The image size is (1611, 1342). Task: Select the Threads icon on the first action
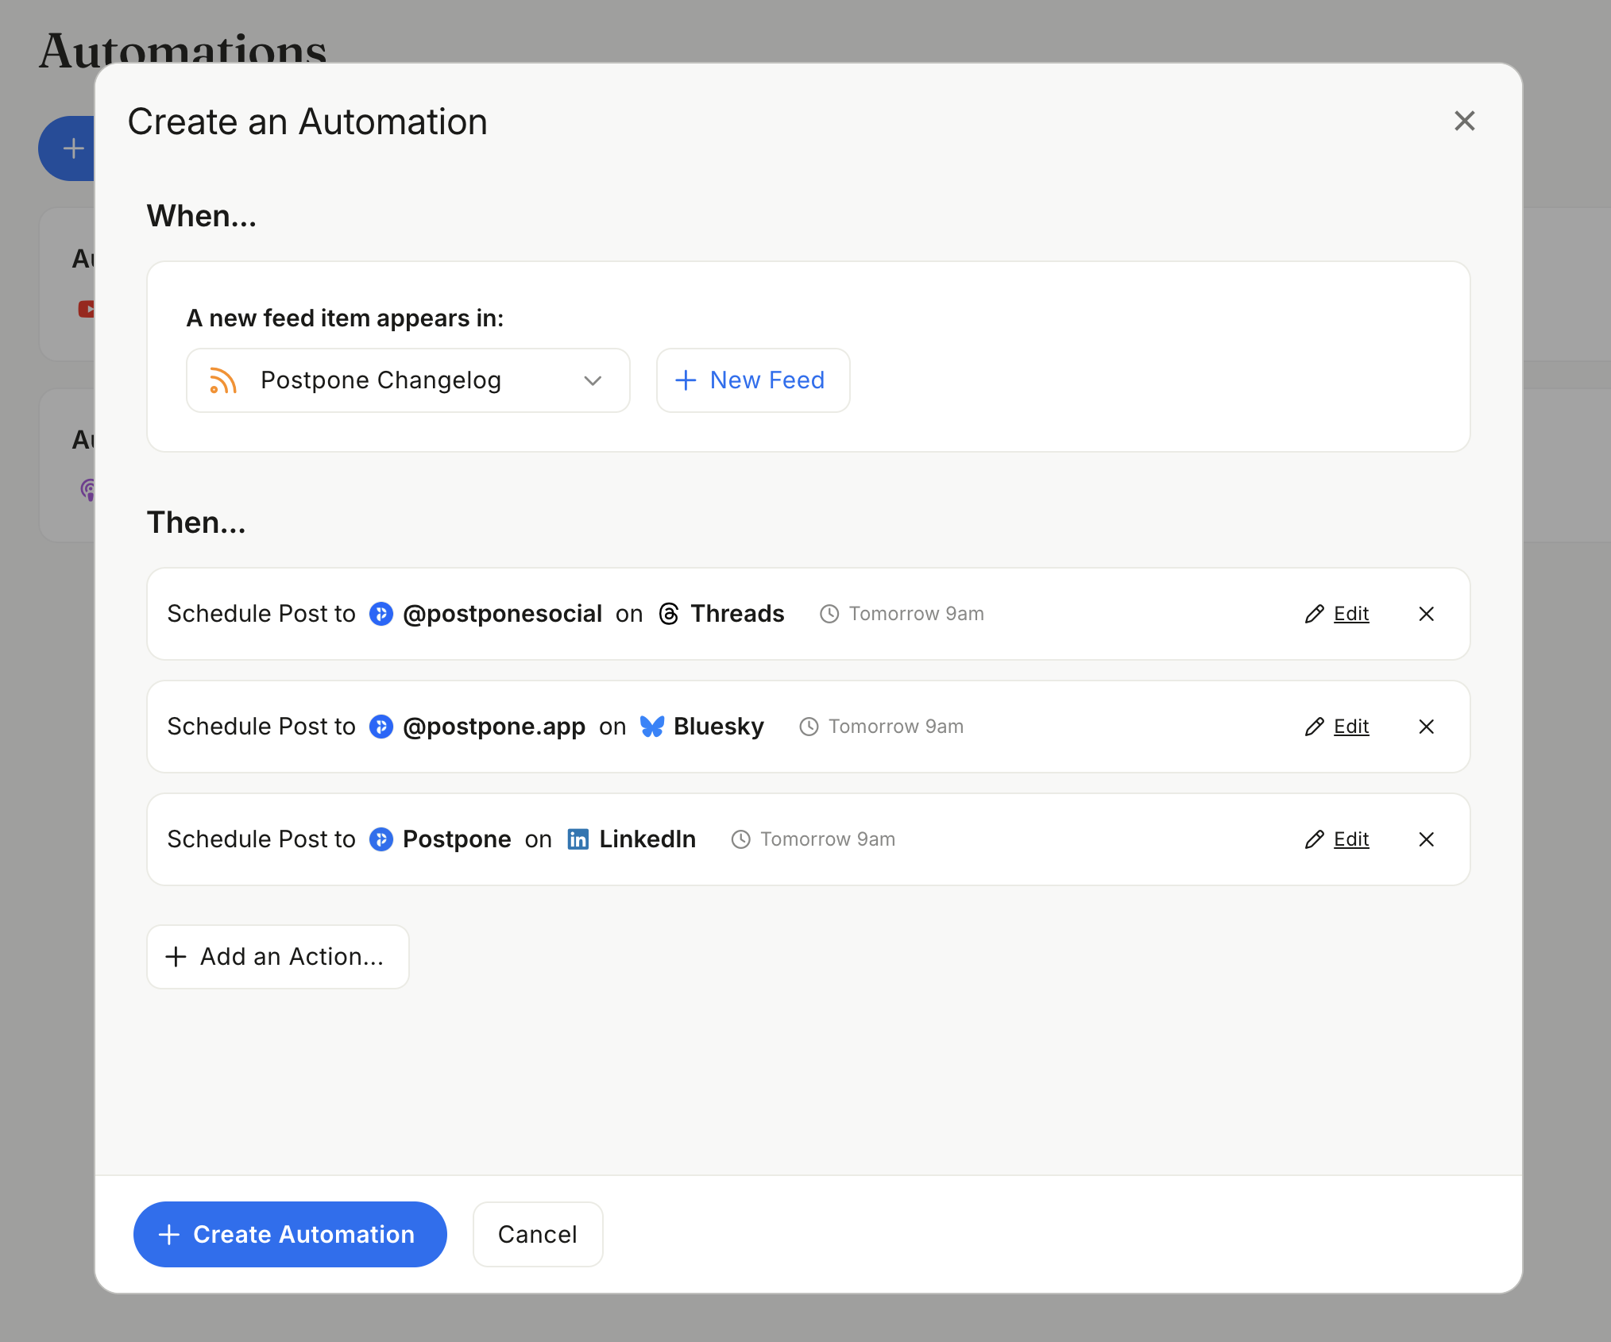pyautogui.click(x=668, y=614)
